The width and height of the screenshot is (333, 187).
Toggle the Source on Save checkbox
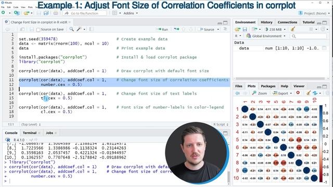point(38,30)
